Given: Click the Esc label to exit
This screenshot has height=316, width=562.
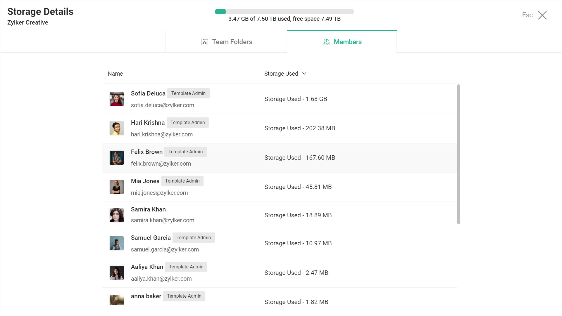Looking at the screenshot, I should click(x=527, y=15).
